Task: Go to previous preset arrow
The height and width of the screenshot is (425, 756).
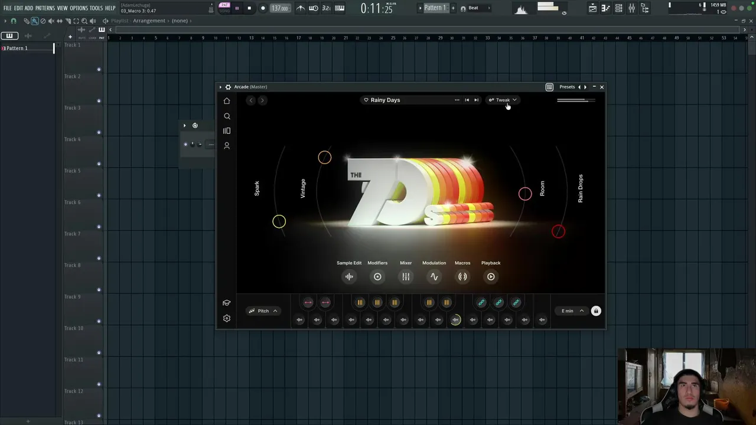Action: coord(579,87)
